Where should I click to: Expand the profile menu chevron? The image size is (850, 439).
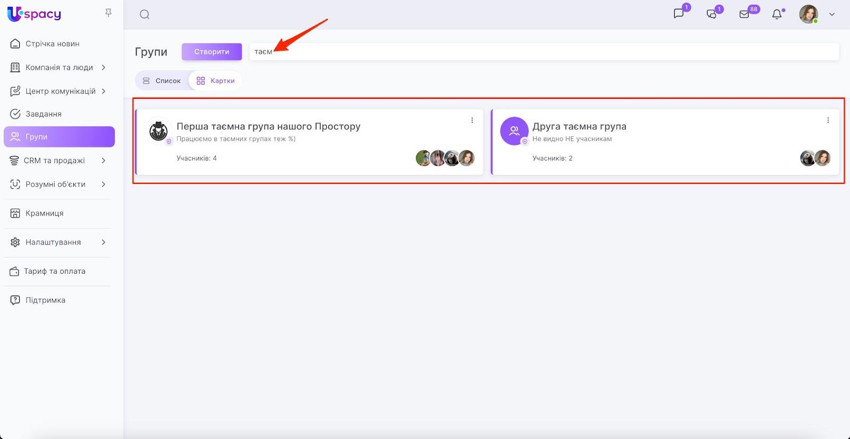pos(832,14)
